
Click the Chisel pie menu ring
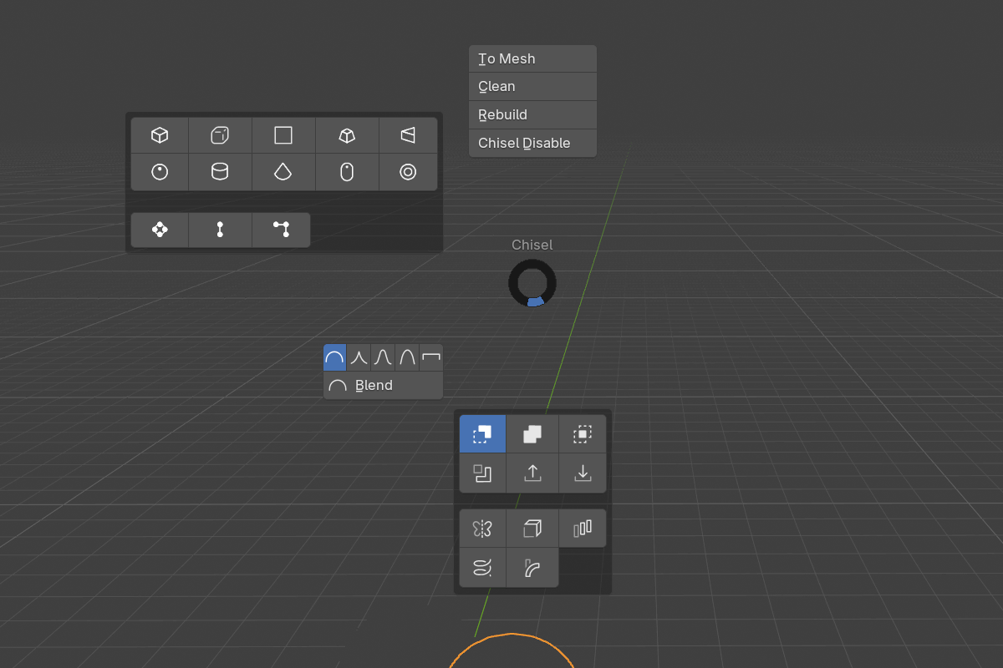click(532, 283)
